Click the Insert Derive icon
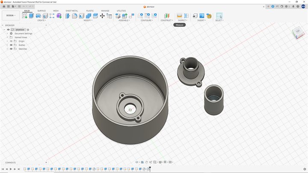Image resolution: width=308 pixels, height=173 pixels. tap(195, 16)
